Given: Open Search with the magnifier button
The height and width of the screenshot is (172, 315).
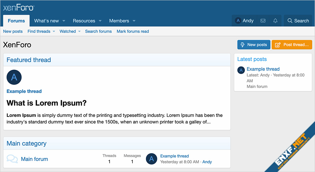Looking at the screenshot, I should pyautogui.click(x=298, y=21).
